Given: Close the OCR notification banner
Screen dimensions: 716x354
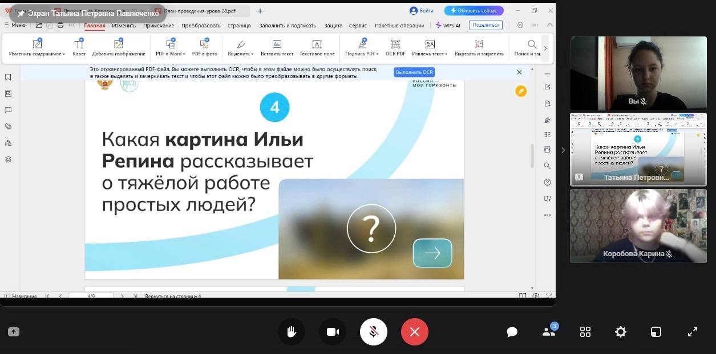Looking at the screenshot, I should (x=519, y=72).
